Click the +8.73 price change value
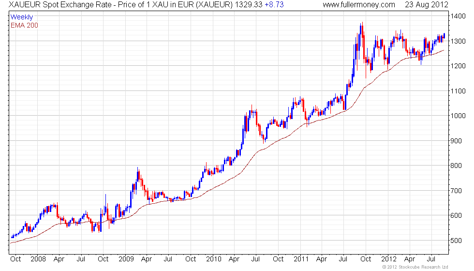The image size is (474, 271). click(x=274, y=4)
